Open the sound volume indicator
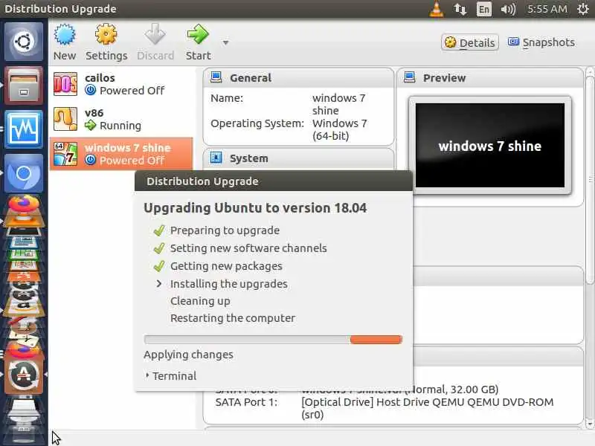The image size is (595, 446). coord(508,9)
